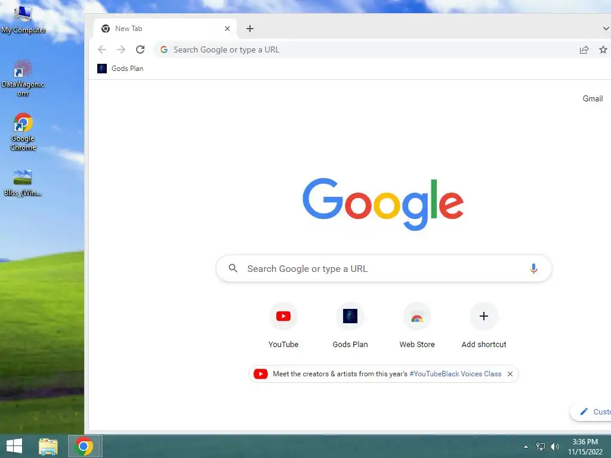This screenshot has height=458, width=611.
Task: Open the Gmail link
Action: (593, 98)
